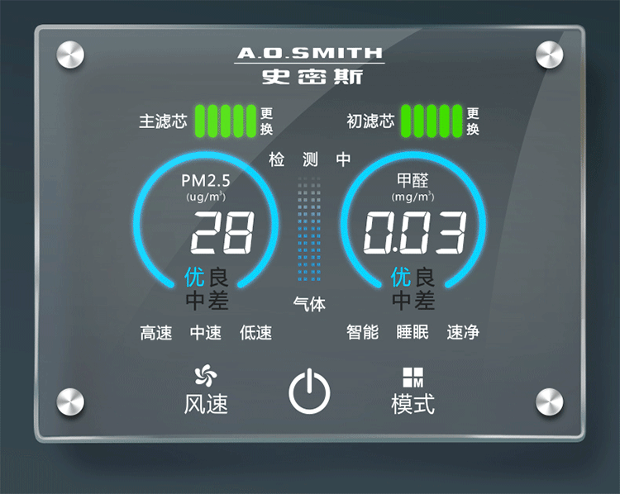Image resolution: width=620 pixels, height=494 pixels.
Task: Click the 史密斯 brand text
Action: [312, 77]
